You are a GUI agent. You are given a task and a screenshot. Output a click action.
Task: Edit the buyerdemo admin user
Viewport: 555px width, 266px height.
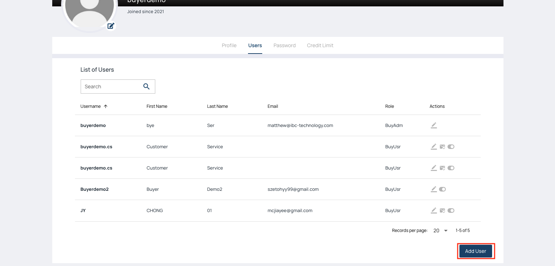(433, 126)
